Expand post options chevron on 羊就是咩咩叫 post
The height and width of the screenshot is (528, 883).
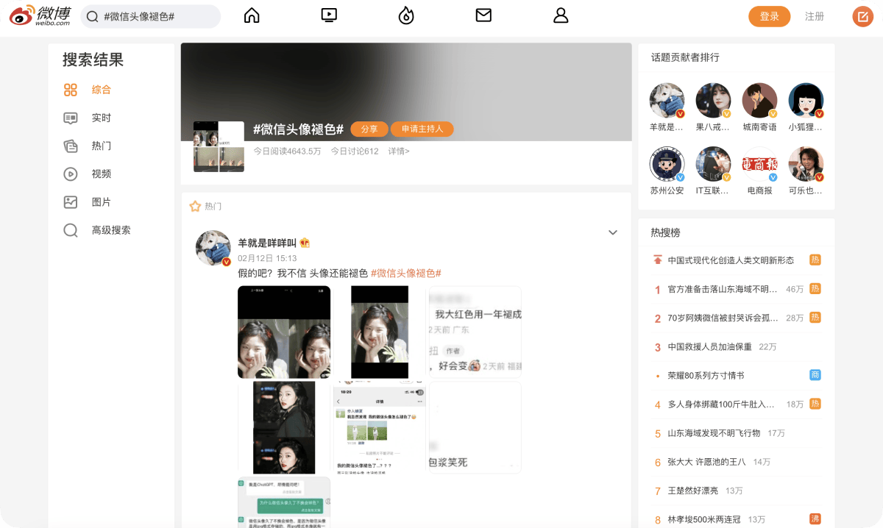(613, 232)
